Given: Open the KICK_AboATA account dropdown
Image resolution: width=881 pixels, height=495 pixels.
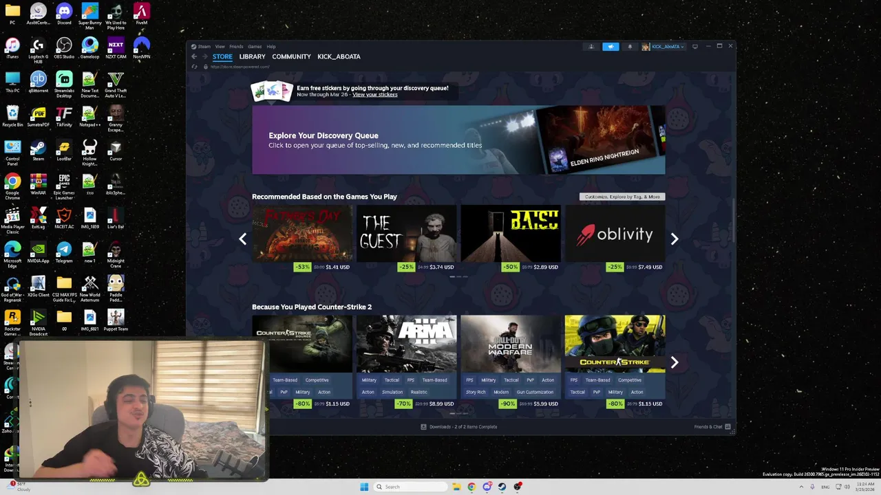Looking at the screenshot, I should tap(664, 47).
